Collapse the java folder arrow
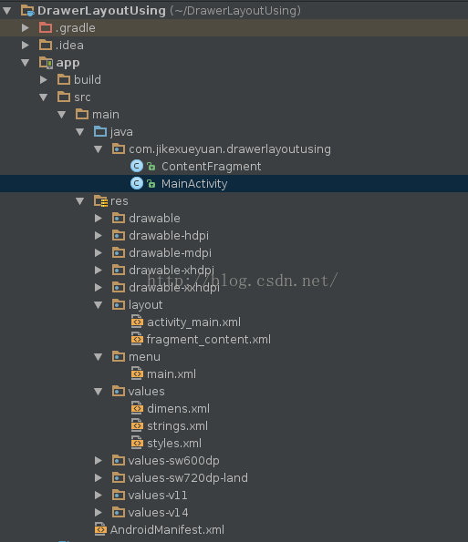This screenshot has height=542, width=468. tap(80, 132)
